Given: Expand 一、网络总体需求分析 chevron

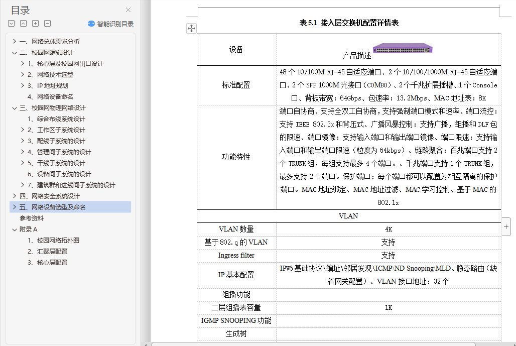Looking at the screenshot, I should pyautogui.click(x=14, y=41).
